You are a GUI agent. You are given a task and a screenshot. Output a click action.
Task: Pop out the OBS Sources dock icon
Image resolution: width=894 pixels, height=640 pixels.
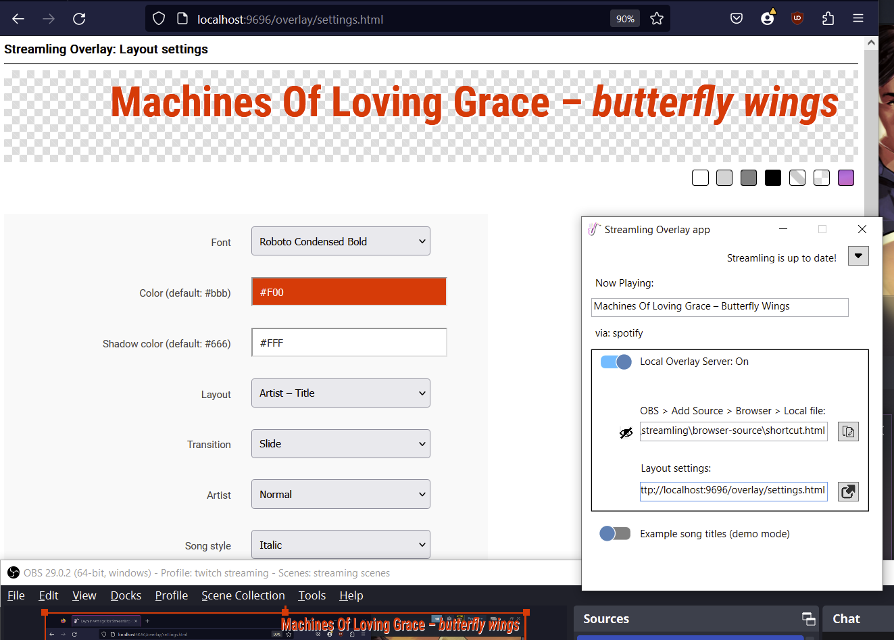click(808, 618)
